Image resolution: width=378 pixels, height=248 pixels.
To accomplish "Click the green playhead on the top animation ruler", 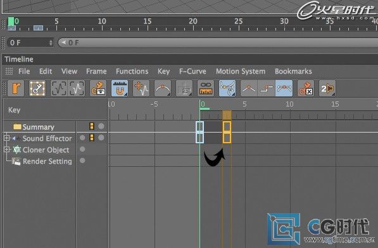I will (x=11, y=22).
